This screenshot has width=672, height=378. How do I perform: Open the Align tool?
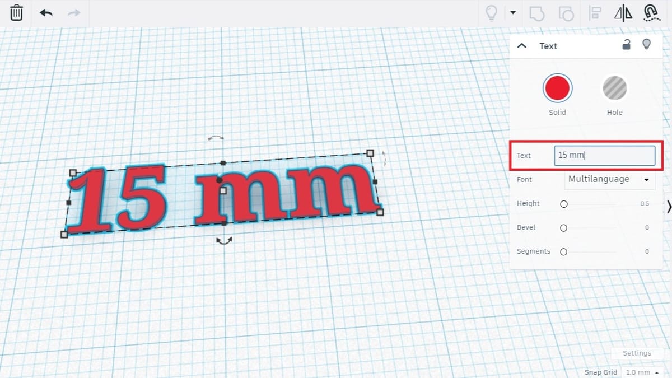tap(595, 13)
